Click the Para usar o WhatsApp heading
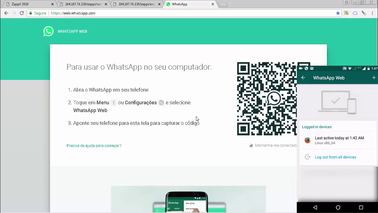Viewport: 378px width, 213px height. [x=139, y=67]
